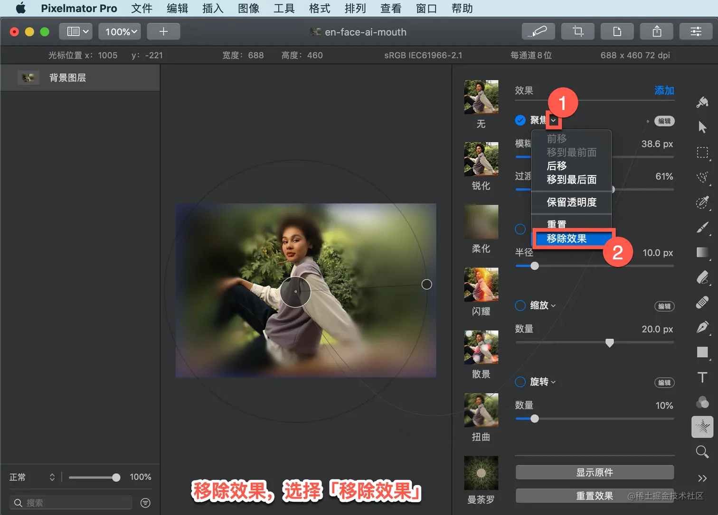Apply the 柔化 effect preset thumbnail
The height and width of the screenshot is (515, 718).
[481, 222]
